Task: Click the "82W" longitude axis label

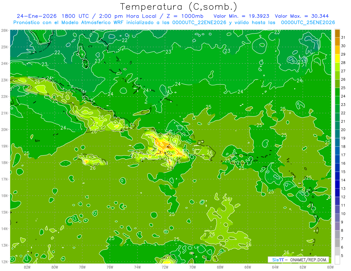Action: click(27, 267)
